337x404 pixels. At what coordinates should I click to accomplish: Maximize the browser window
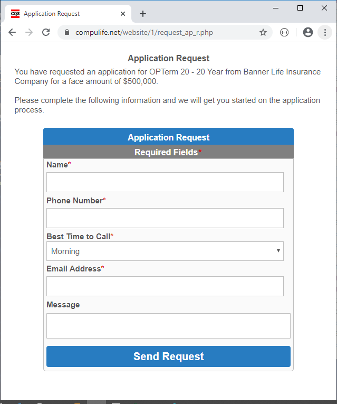click(300, 8)
